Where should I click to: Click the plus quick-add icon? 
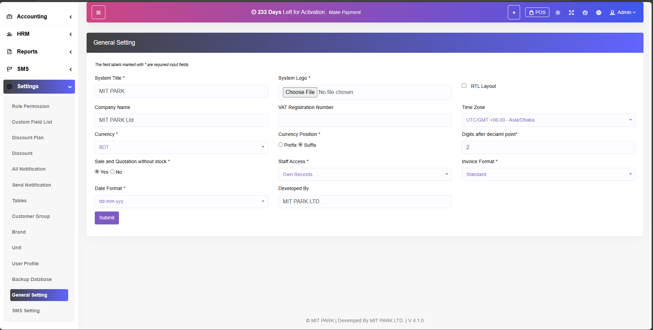(514, 13)
